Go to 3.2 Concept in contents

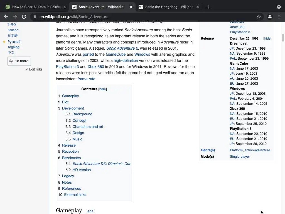[79, 120]
